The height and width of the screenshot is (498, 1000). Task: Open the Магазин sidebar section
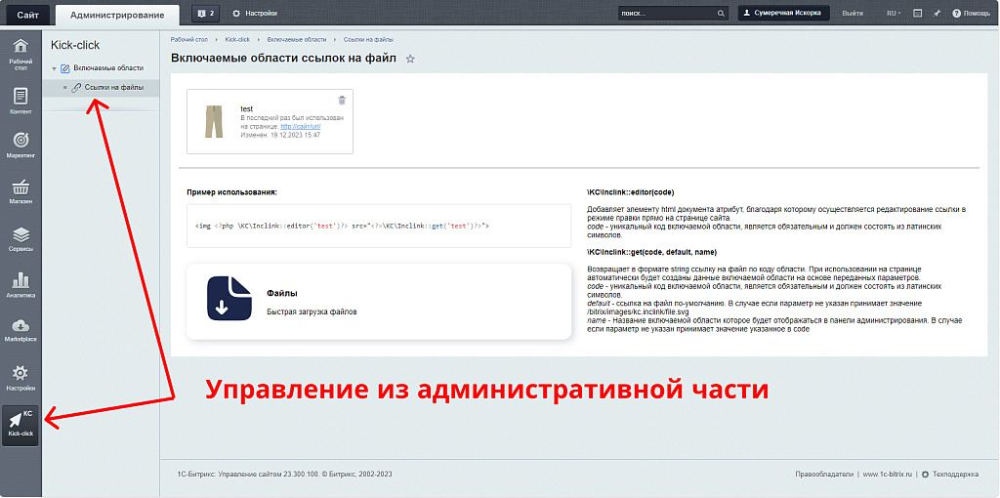click(21, 191)
